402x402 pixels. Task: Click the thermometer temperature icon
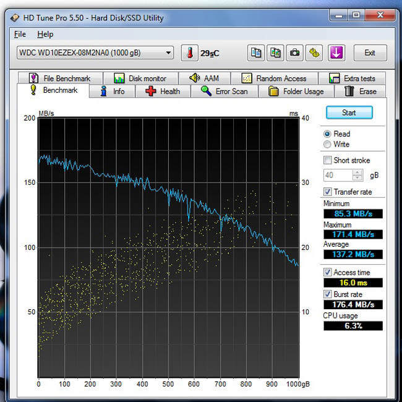pos(189,53)
